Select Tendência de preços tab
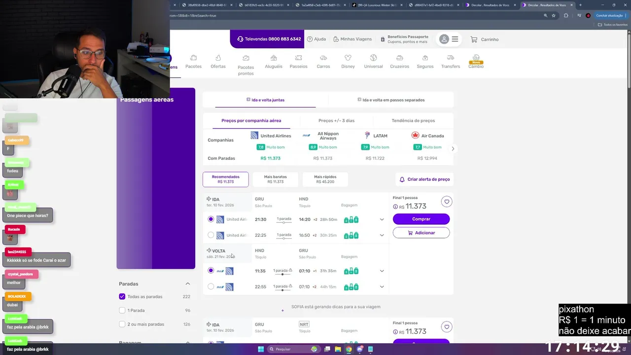The height and width of the screenshot is (355, 631). pyautogui.click(x=413, y=120)
